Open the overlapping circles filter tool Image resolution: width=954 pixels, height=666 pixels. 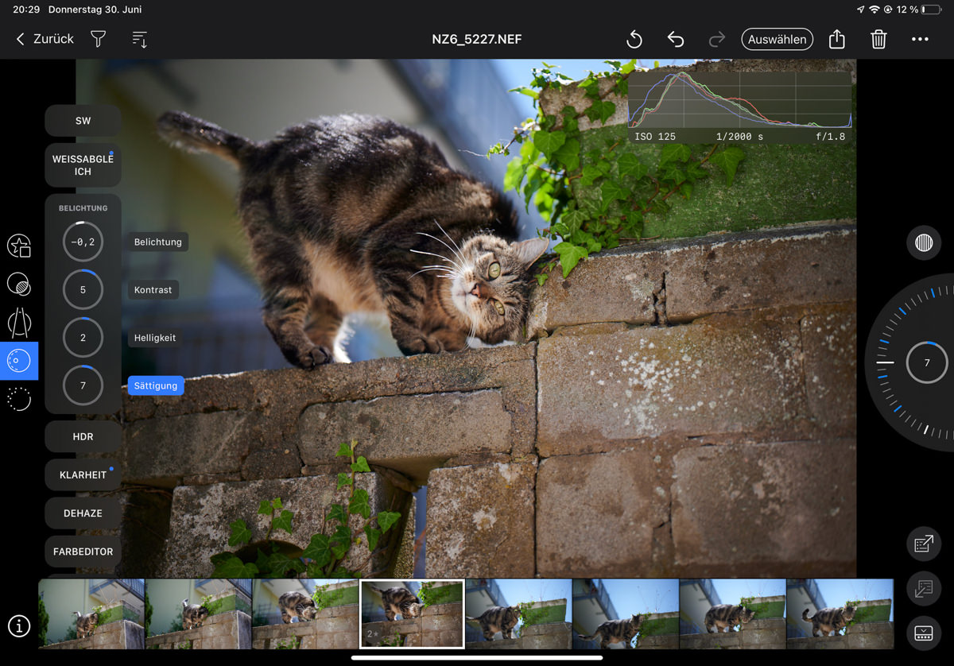(19, 285)
